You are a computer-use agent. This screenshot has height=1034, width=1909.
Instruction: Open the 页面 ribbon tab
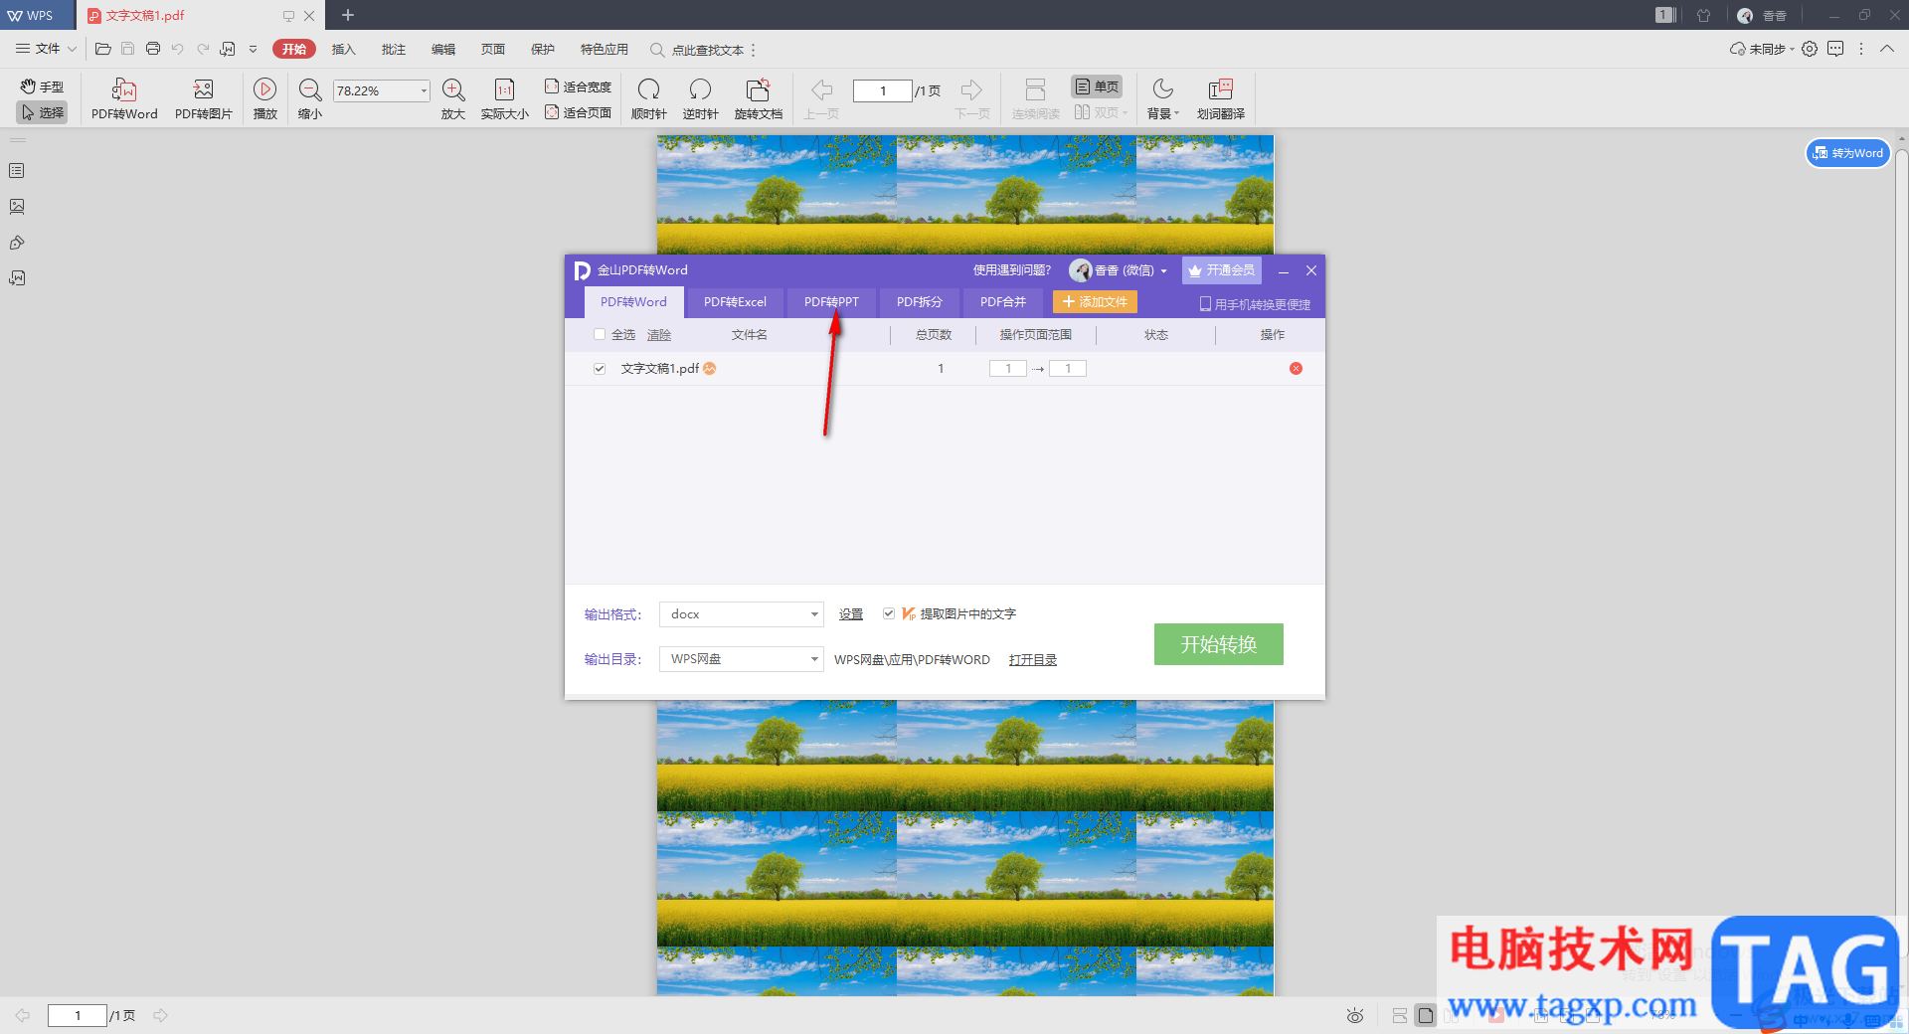pos(493,49)
